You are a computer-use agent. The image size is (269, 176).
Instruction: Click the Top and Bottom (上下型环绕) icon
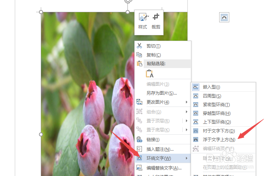coord(196,122)
